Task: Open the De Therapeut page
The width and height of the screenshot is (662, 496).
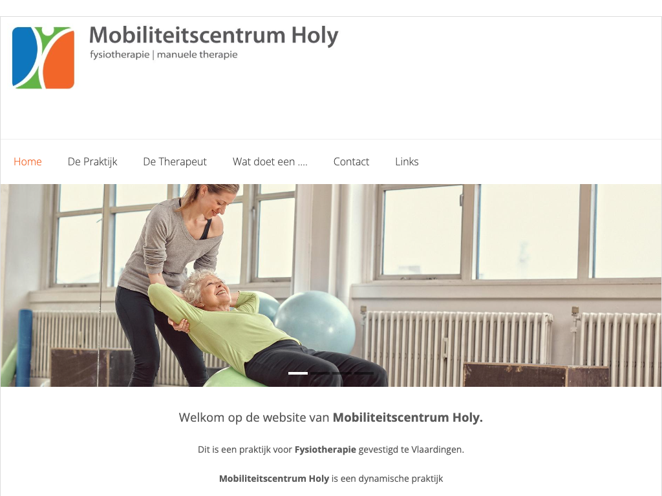Action: (x=175, y=161)
